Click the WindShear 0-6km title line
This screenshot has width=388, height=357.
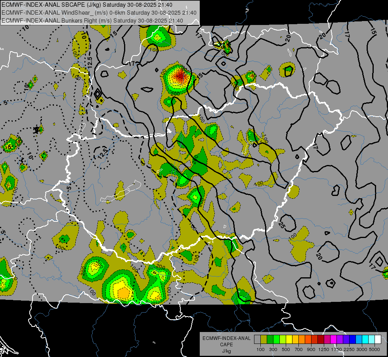pyautogui.click(x=99, y=13)
